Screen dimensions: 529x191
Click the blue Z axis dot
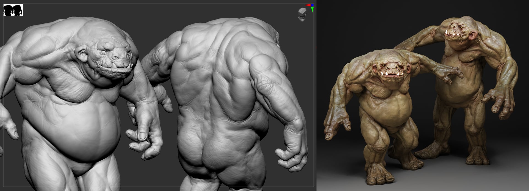tap(312, 5)
